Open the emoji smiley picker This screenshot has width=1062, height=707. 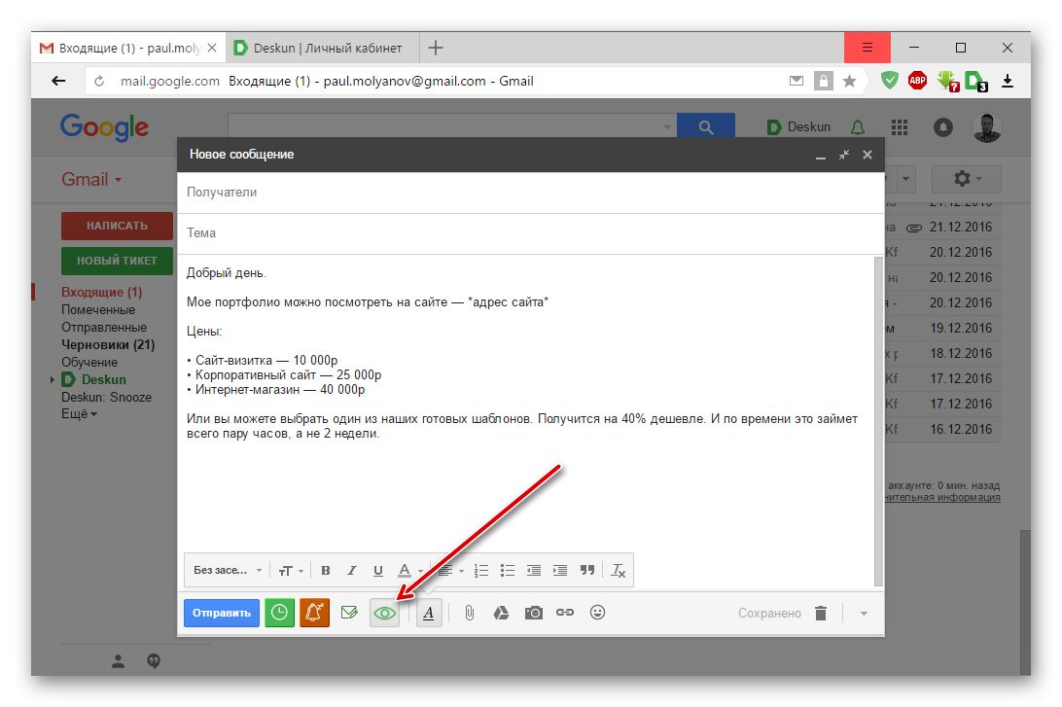tap(598, 613)
